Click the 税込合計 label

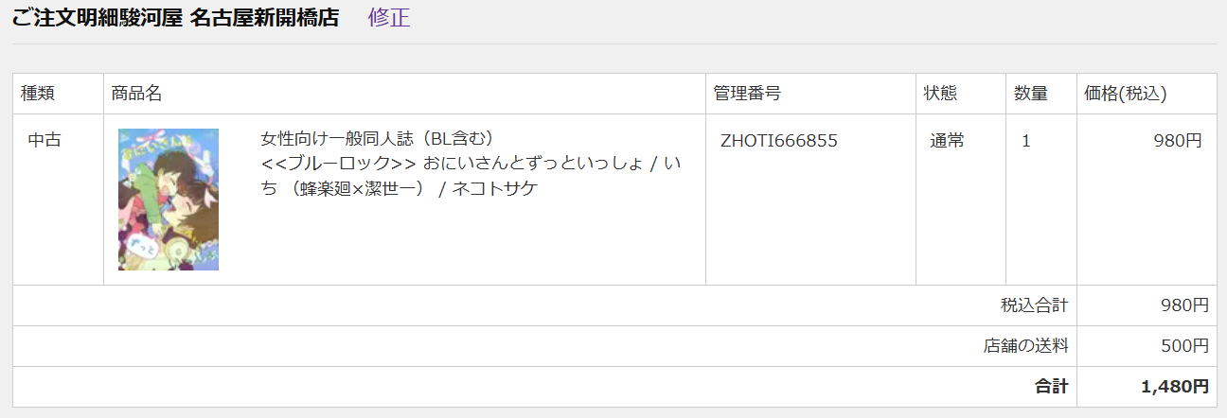coord(1034,305)
